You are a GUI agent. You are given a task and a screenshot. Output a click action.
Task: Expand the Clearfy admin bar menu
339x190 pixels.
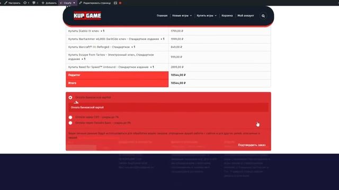coord(68,3)
